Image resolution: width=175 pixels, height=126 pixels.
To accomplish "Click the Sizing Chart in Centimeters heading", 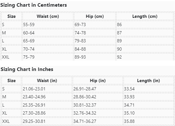I will pyautogui.click(x=34, y=5).
